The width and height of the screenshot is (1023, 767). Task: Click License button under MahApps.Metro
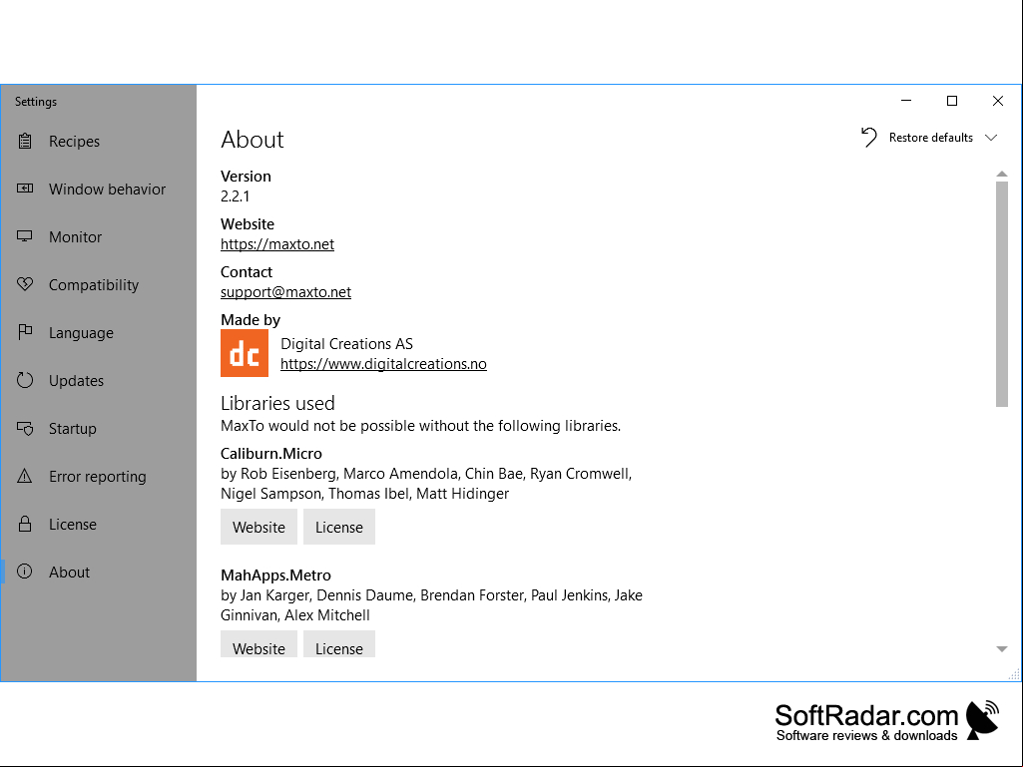point(339,645)
